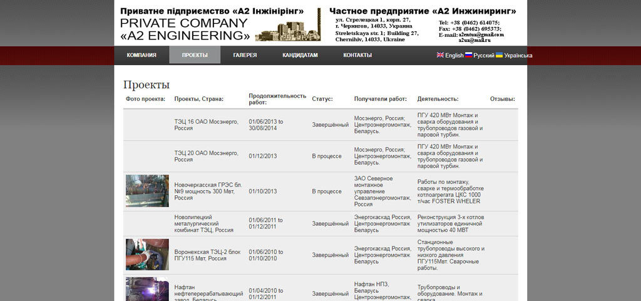Open the Контакты page
Image resolution: width=641 pixels, height=301 pixels.
pos(357,55)
